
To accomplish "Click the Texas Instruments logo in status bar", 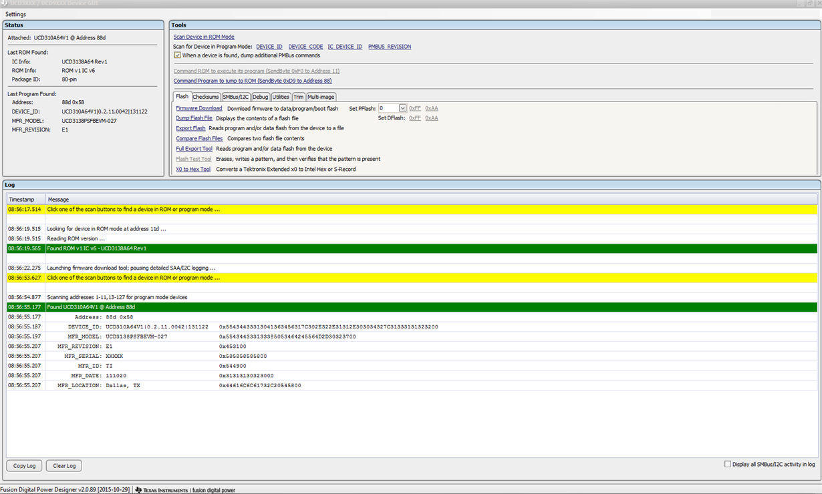I will (161, 490).
